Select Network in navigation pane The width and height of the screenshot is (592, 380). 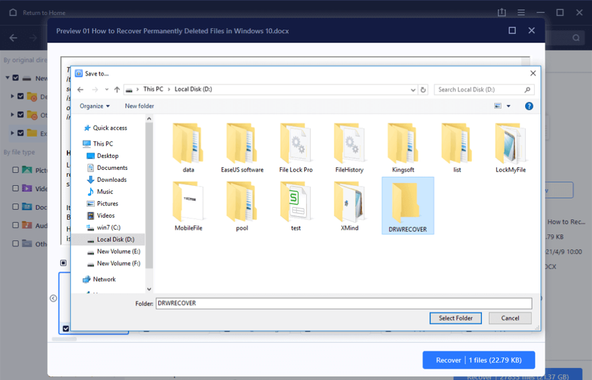tap(99, 279)
